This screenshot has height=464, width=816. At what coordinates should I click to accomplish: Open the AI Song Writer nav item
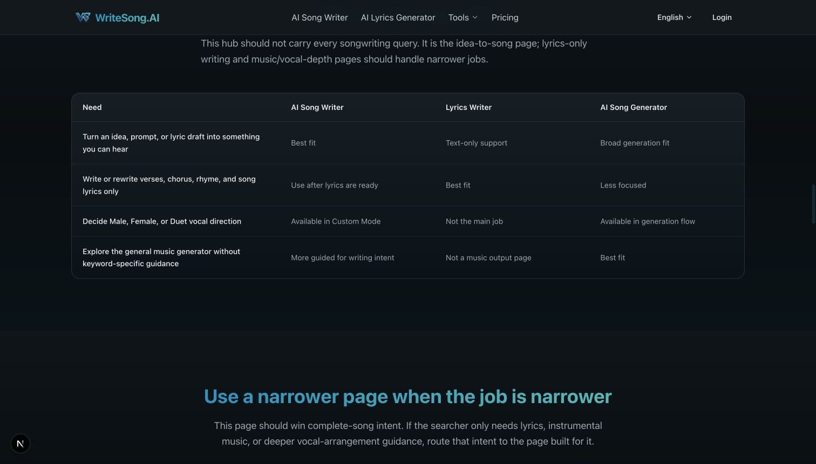(319, 17)
